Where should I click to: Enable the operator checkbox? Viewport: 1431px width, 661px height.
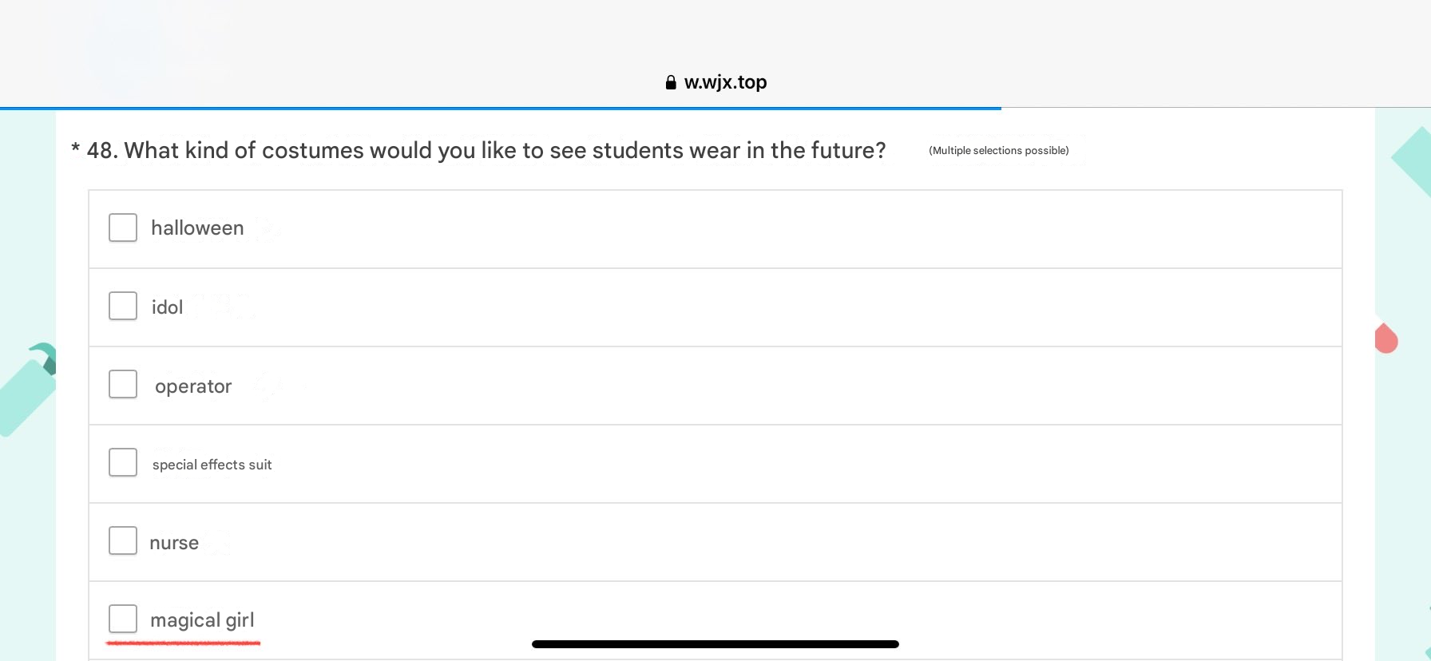[123, 384]
